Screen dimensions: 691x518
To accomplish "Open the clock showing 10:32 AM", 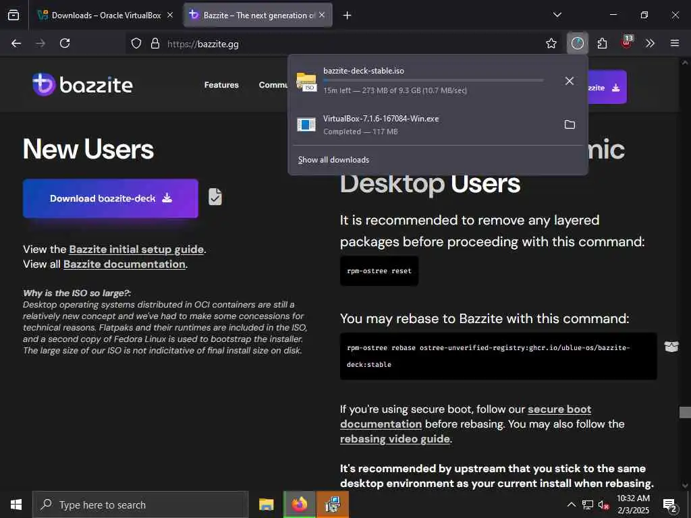I will pos(633,505).
